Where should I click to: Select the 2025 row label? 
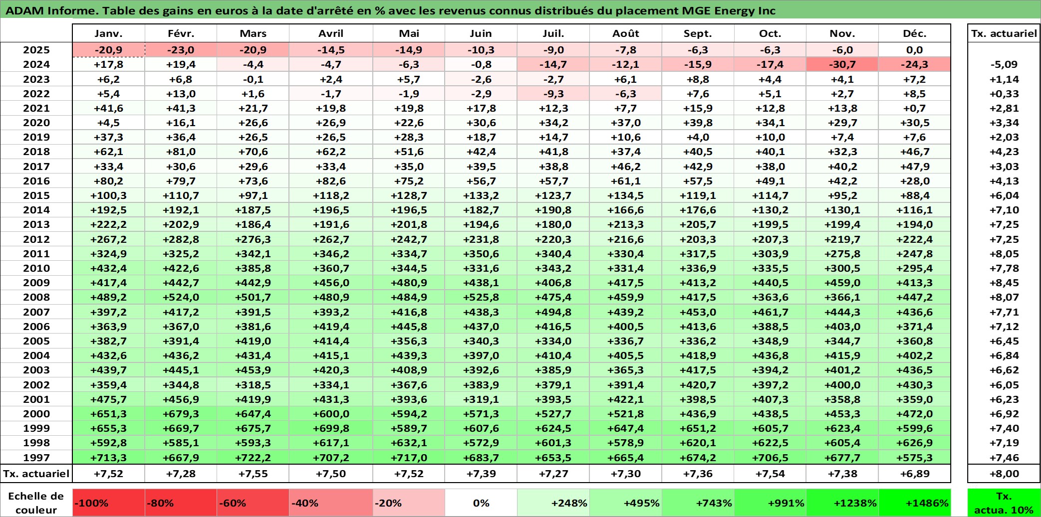[36, 50]
